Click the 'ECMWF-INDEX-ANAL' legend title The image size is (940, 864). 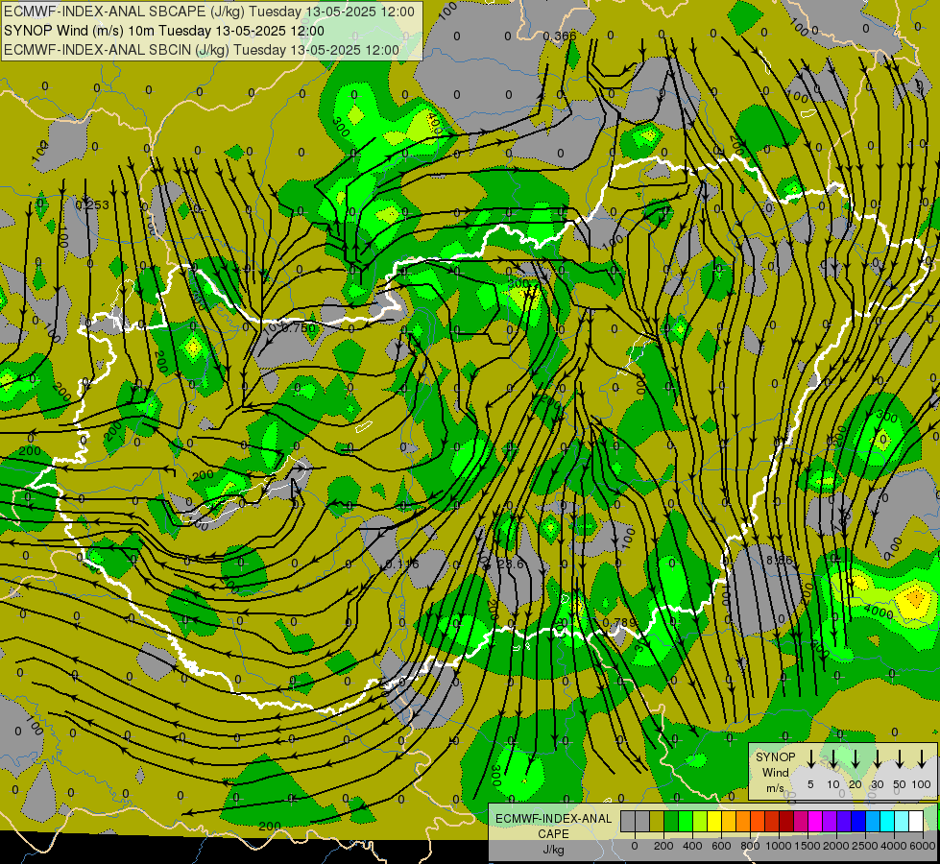point(553,819)
